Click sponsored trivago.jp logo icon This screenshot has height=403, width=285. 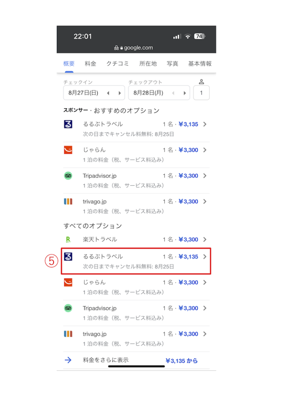coord(68,201)
